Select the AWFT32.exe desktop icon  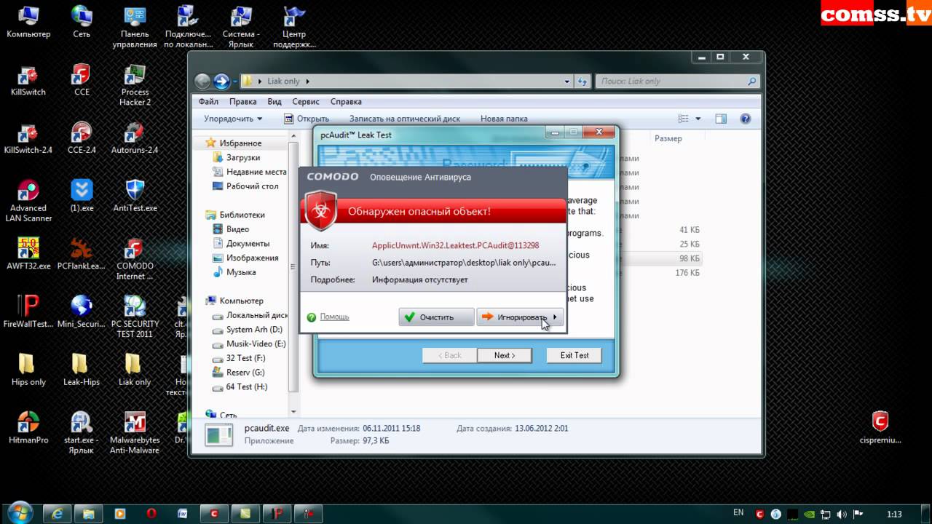tap(28, 254)
